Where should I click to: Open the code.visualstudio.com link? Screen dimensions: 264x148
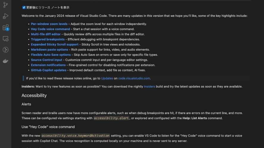tap(134, 78)
